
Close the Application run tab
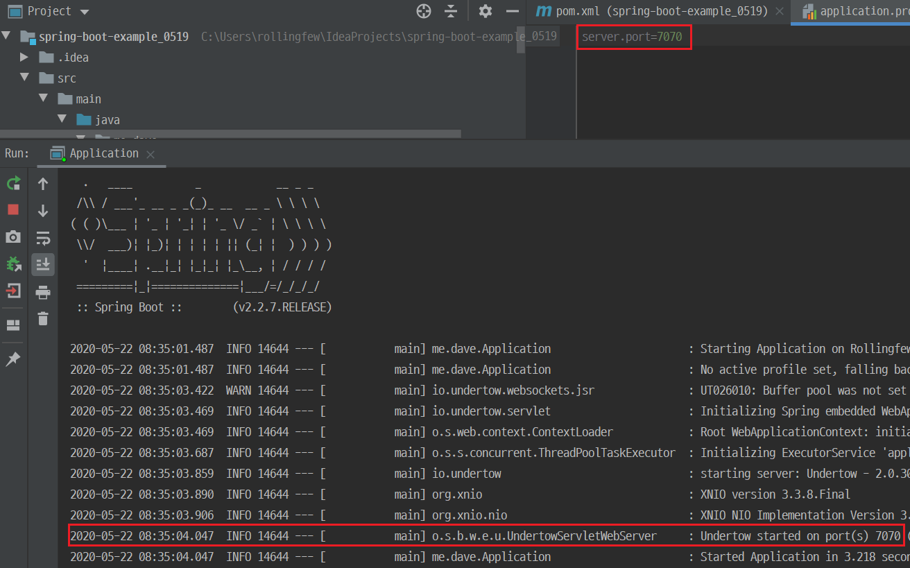point(151,154)
